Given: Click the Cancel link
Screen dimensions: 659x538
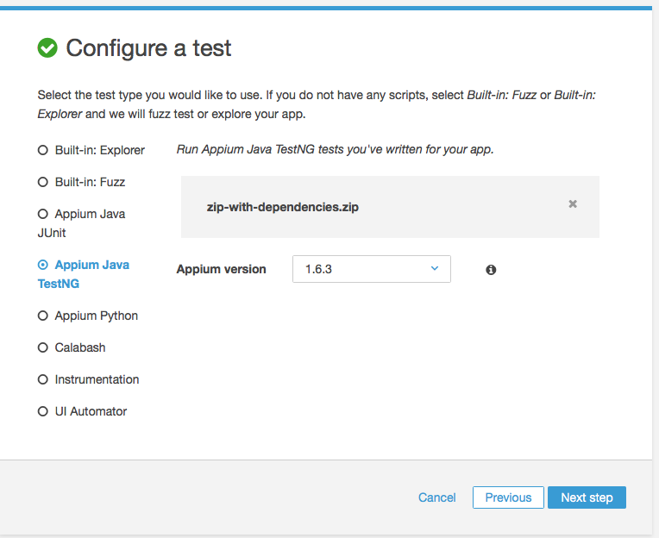Looking at the screenshot, I should coord(436,497).
